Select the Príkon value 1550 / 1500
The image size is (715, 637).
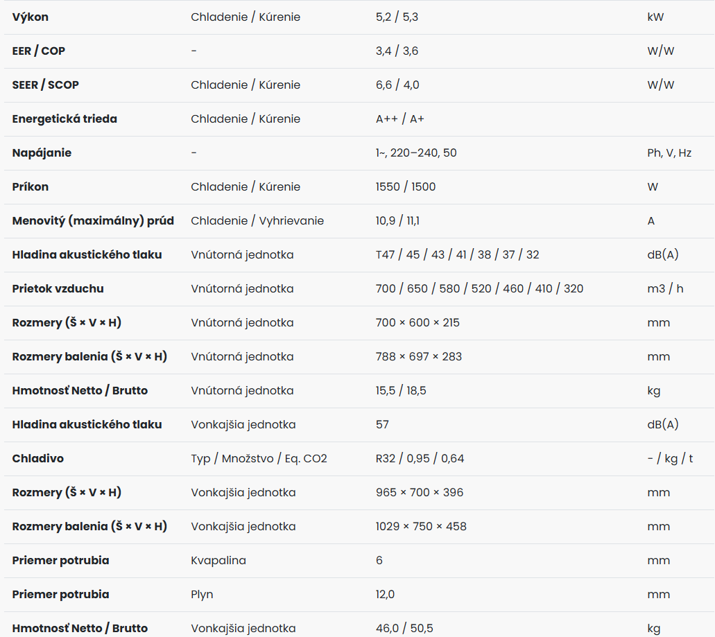[406, 187]
